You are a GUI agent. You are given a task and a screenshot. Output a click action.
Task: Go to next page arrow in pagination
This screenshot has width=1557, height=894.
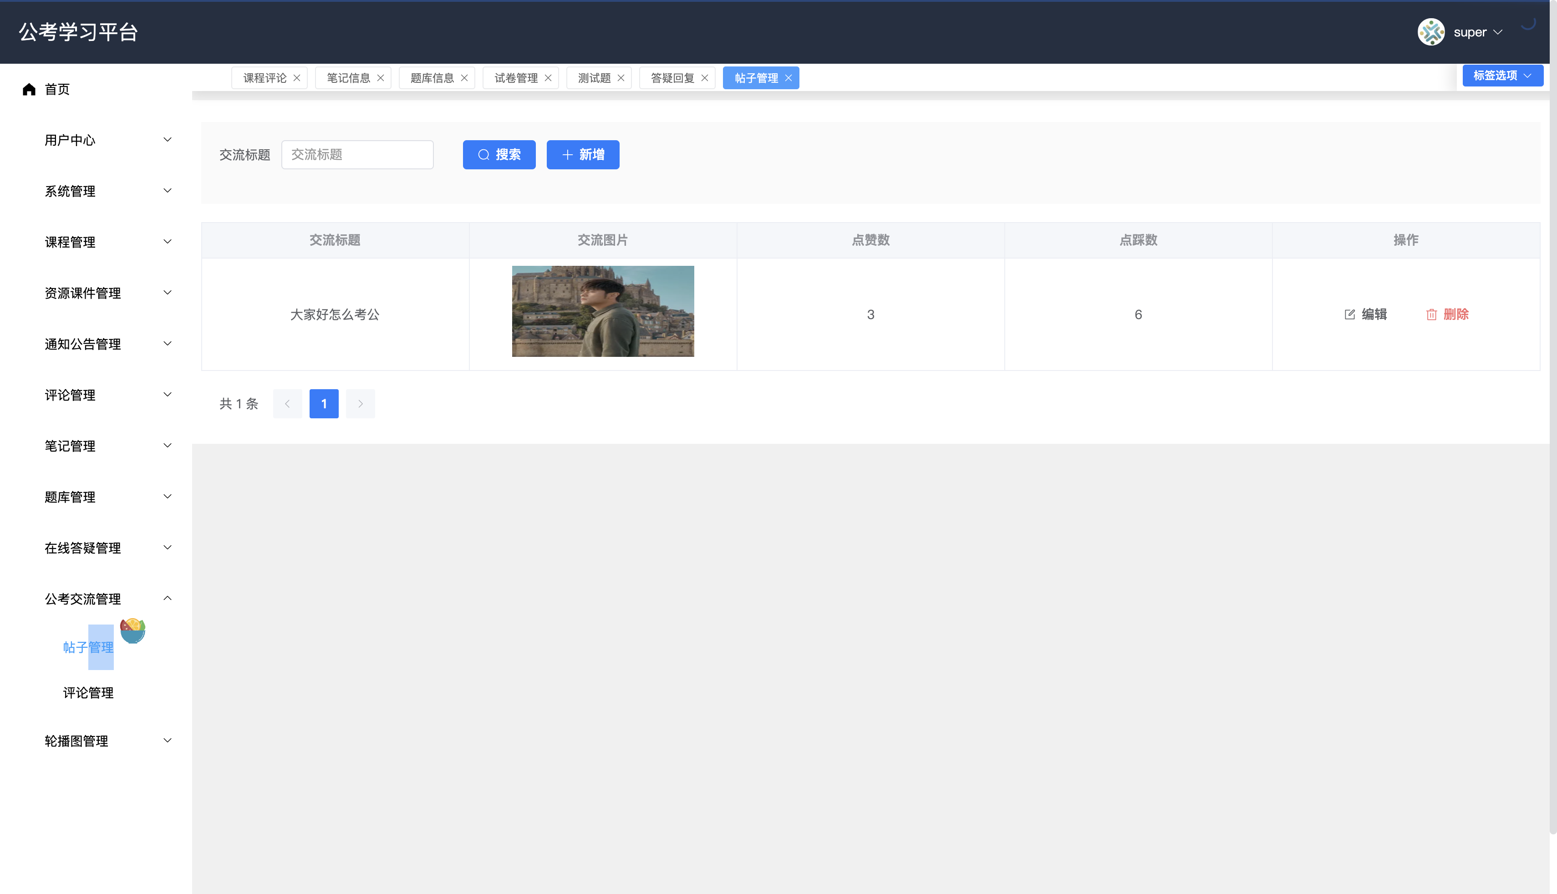(361, 404)
